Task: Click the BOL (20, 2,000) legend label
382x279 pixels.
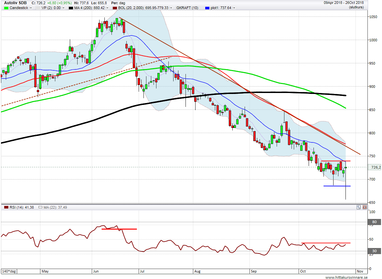Action: tap(143, 8)
